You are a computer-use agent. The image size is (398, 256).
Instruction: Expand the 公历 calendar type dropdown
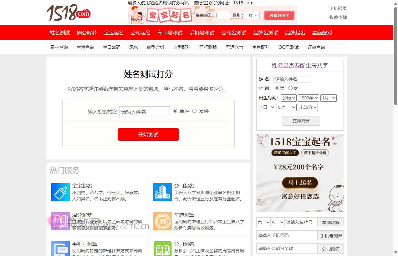click(x=288, y=98)
